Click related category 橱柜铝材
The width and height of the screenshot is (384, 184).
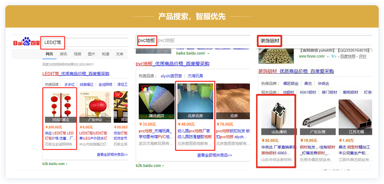[351, 92]
